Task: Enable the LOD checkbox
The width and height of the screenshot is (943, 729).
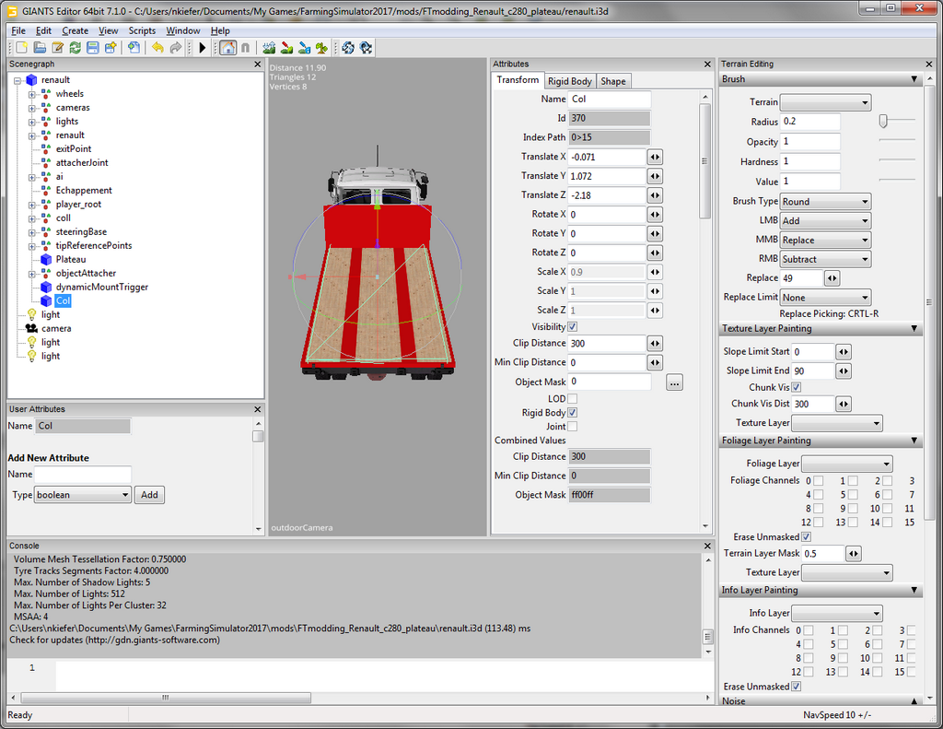Action: click(x=573, y=398)
